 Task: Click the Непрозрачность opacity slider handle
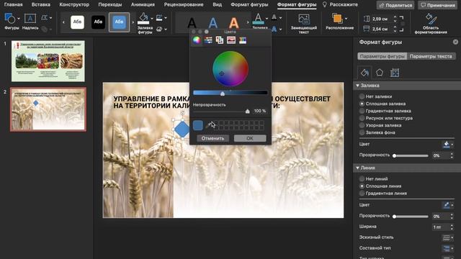point(248,111)
